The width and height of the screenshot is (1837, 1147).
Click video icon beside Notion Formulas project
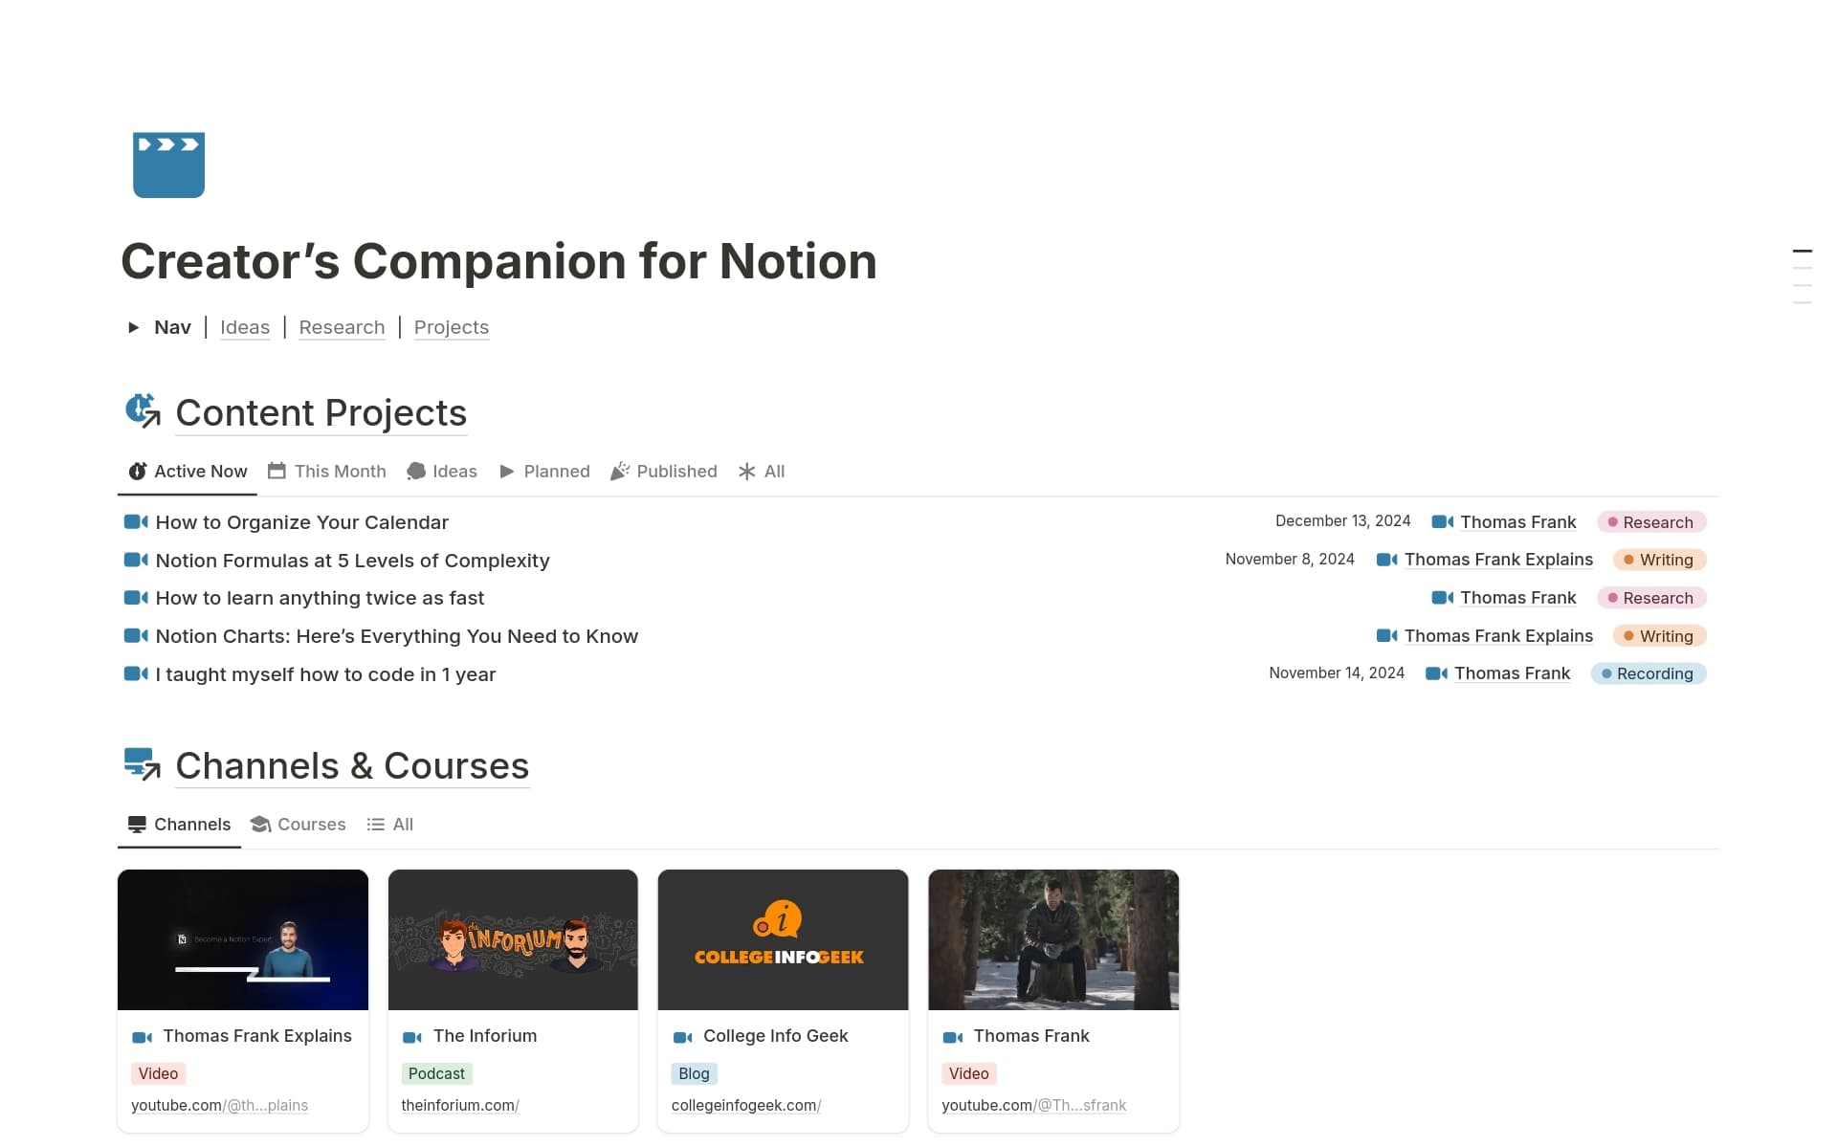(x=136, y=560)
